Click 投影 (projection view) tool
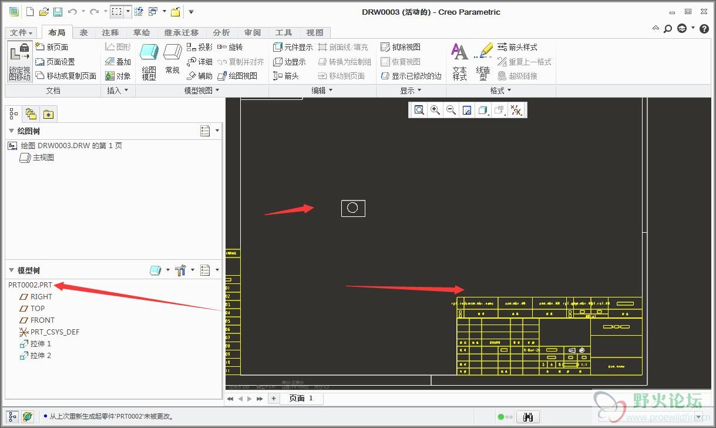The width and height of the screenshot is (716, 428). (x=200, y=47)
